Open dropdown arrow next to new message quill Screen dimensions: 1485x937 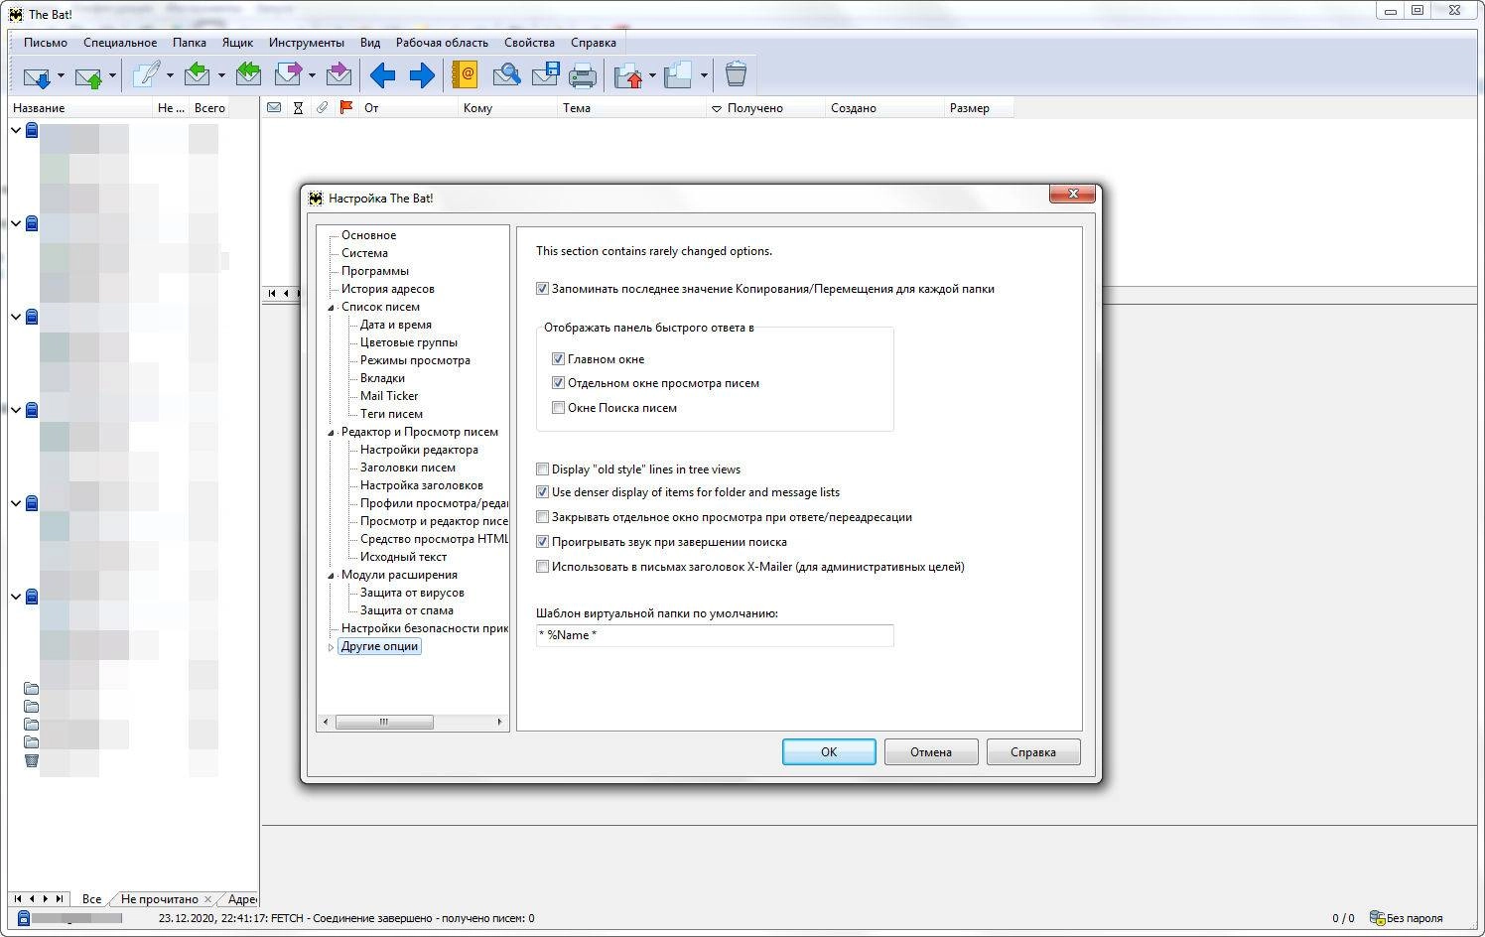(170, 75)
